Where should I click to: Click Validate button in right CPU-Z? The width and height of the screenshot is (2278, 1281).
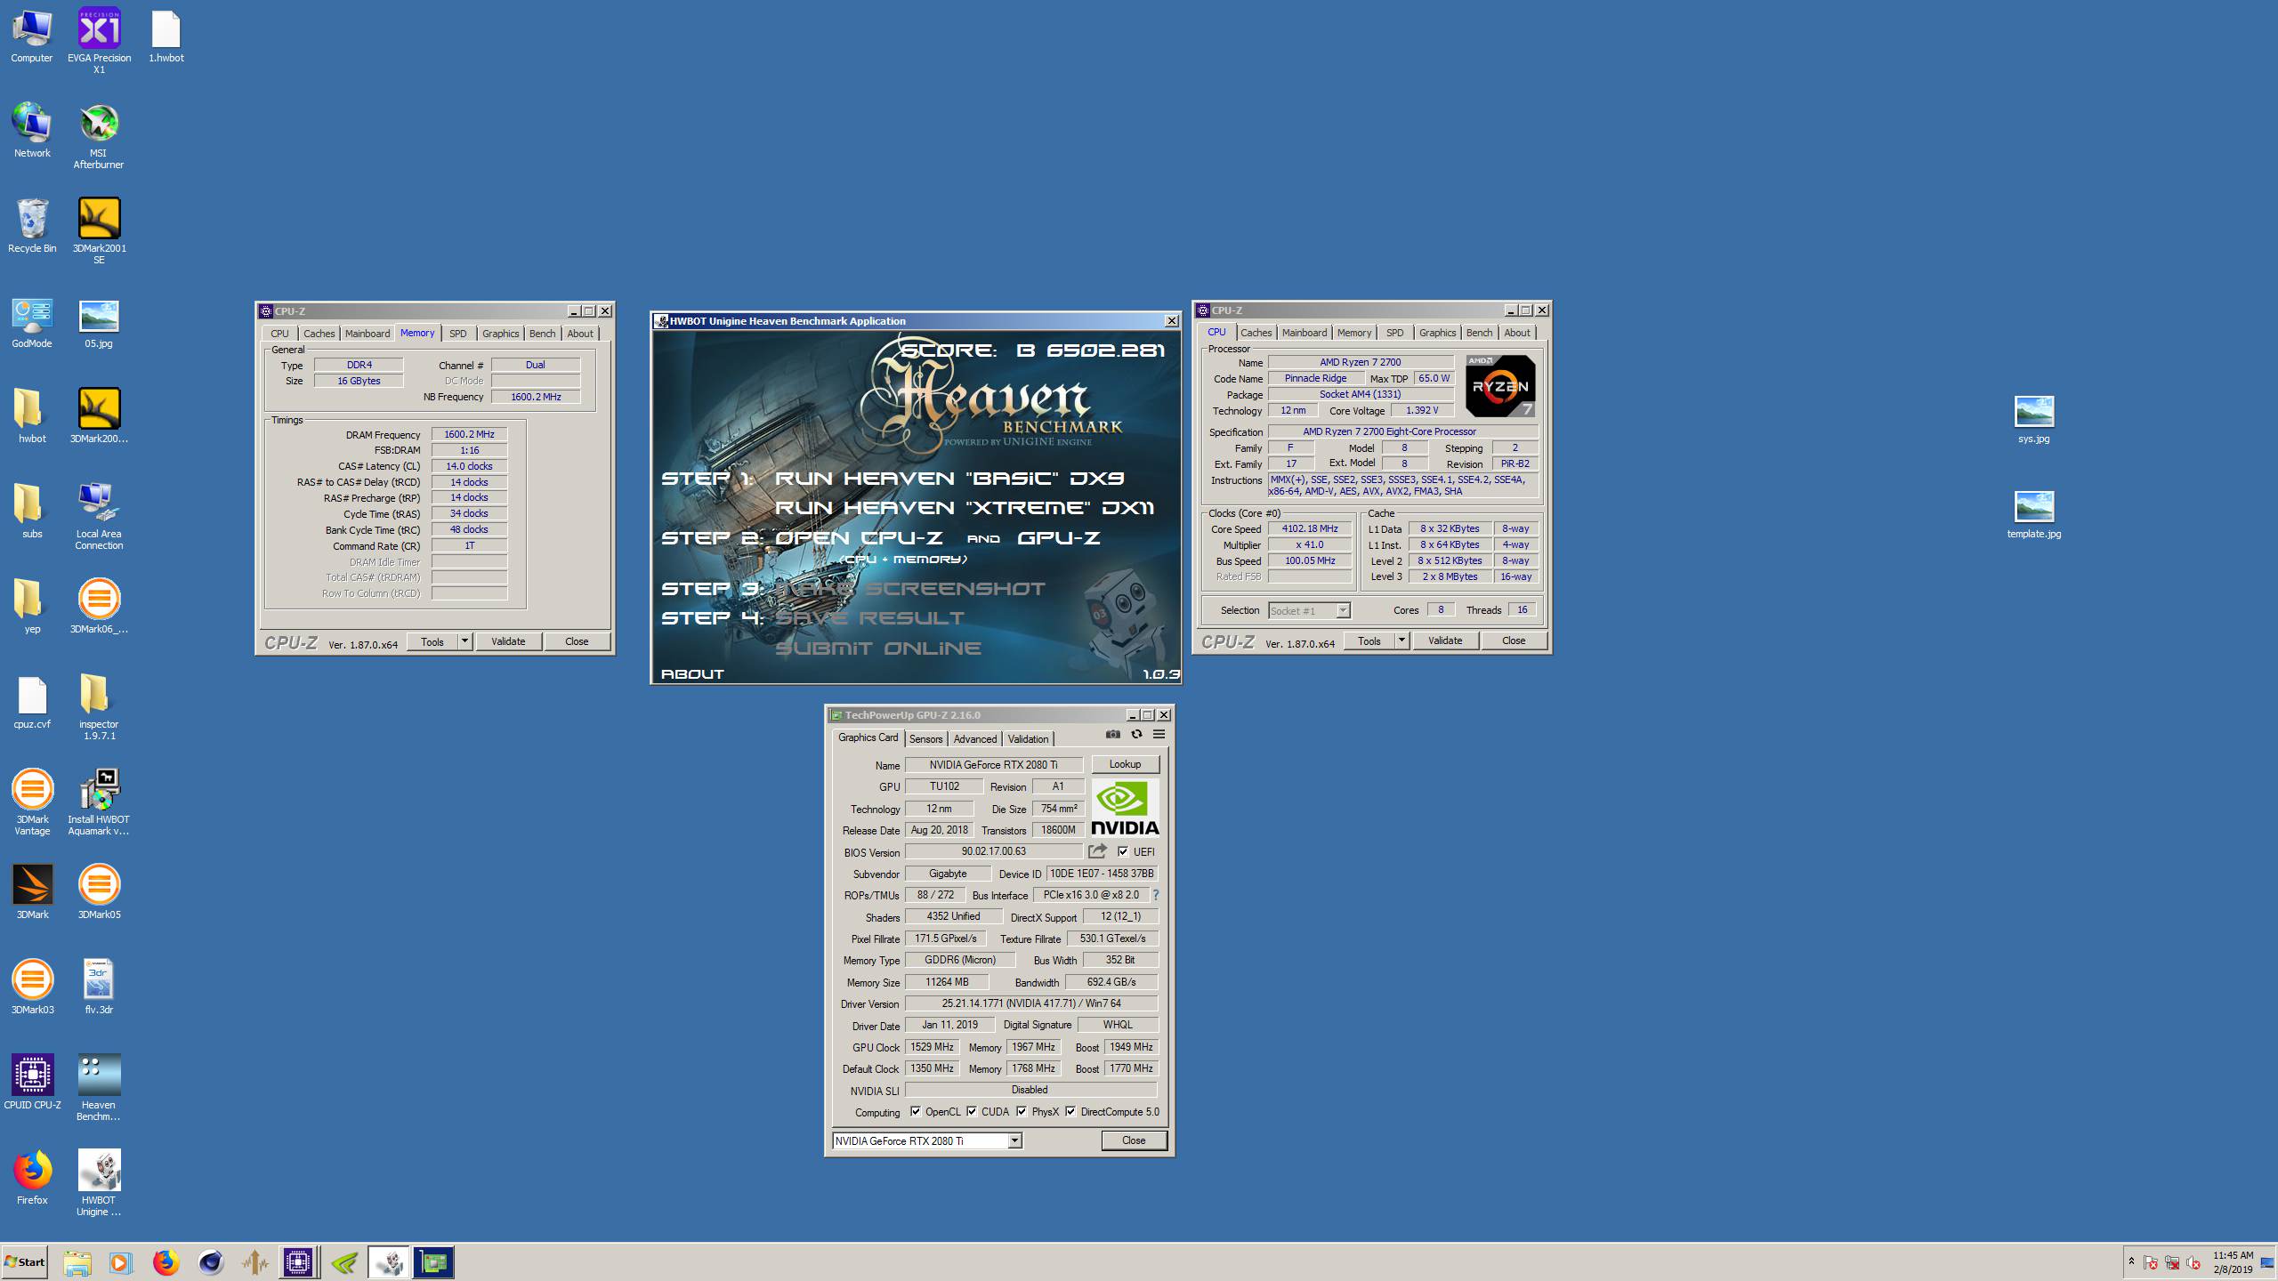click(x=1445, y=640)
